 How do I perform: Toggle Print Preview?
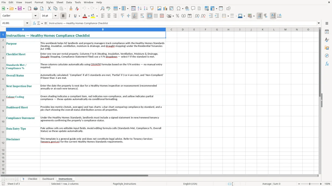[42, 9]
